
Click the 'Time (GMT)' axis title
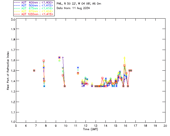tap(91, 129)
